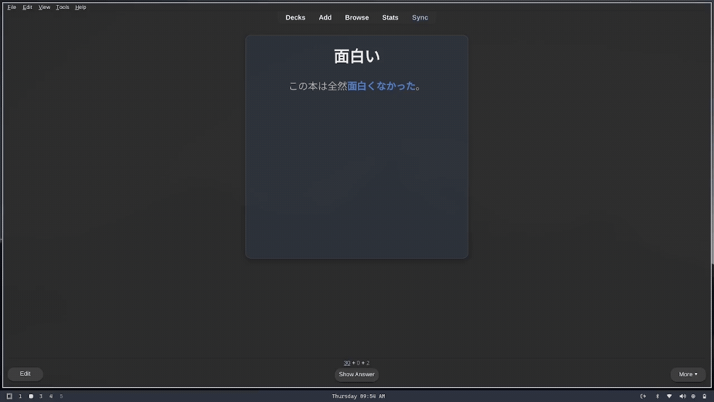
Task: Click the lock tray icon
Action: [x=705, y=396]
